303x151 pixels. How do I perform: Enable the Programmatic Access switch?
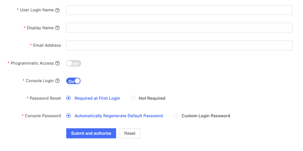73,64
